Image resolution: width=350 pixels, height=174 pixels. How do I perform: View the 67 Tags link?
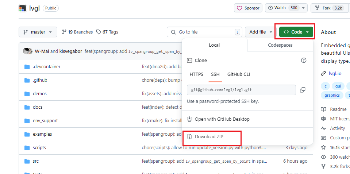pyautogui.click(x=107, y=32)
